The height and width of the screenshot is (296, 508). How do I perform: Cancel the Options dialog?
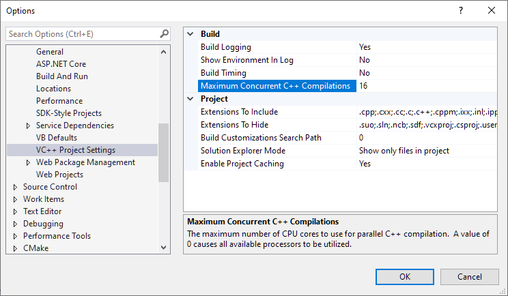[469, 277]
